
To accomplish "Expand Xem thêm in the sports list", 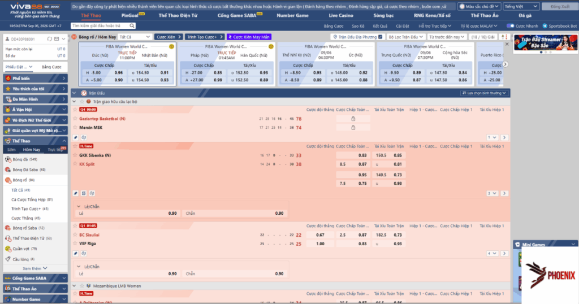I will [x=35, y=268].
